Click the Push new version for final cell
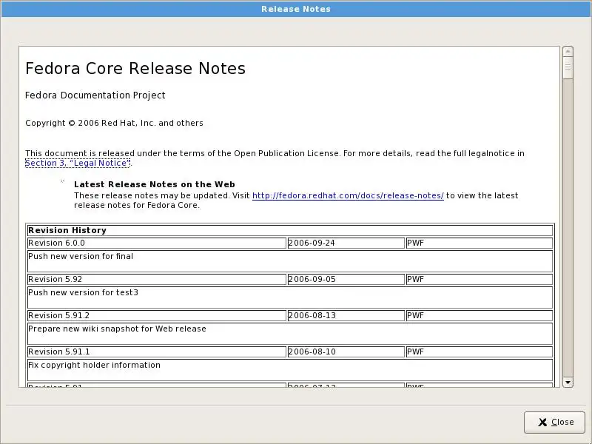The width and height of the screenshot is (592, 444). (290, 261)
